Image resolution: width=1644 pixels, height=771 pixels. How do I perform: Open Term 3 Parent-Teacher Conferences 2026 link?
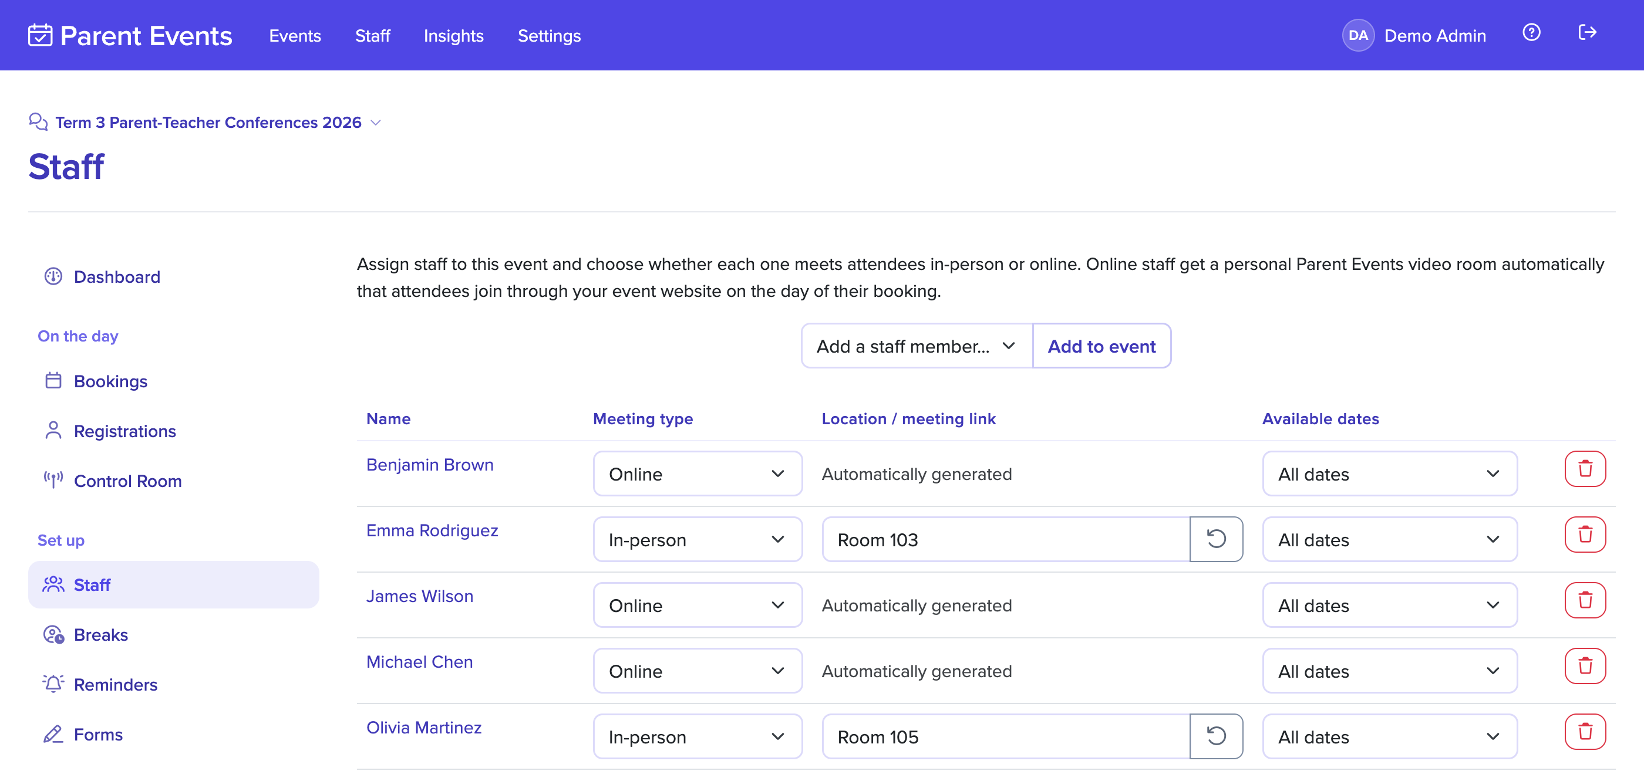tap(208, 123)
